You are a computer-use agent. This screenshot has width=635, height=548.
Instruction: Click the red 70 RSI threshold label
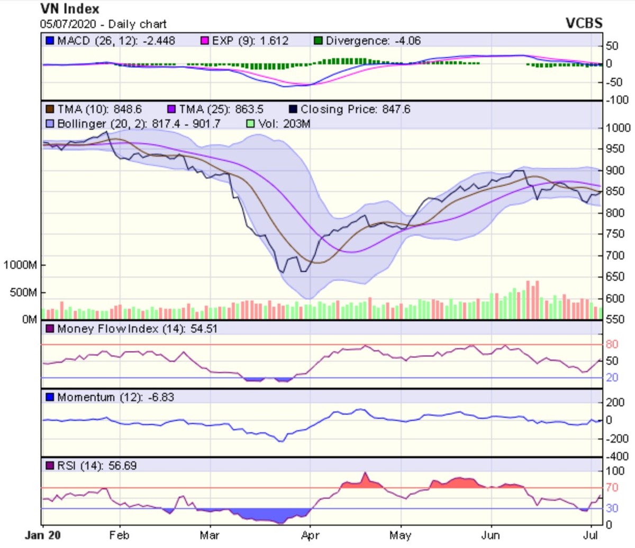pyautogui.click(x=612, y=487)
